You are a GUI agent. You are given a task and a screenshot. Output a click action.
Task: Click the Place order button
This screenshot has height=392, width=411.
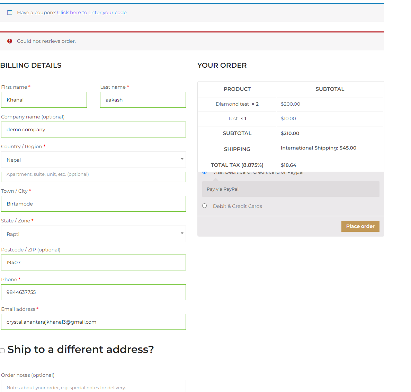[360, 226]
